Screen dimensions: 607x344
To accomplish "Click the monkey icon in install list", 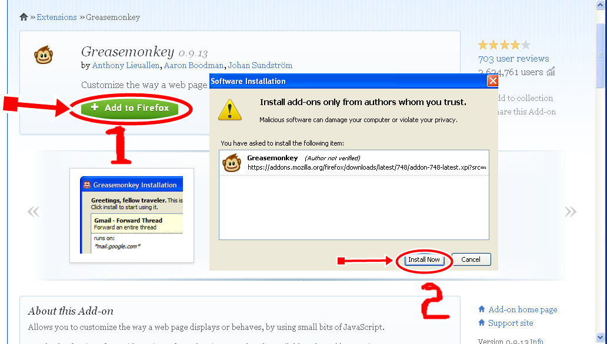I will 232,163.
